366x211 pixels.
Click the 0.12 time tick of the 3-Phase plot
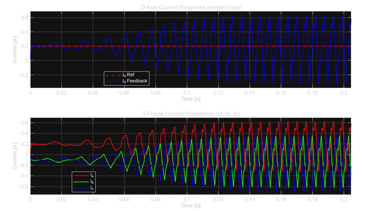click(218, 199)
